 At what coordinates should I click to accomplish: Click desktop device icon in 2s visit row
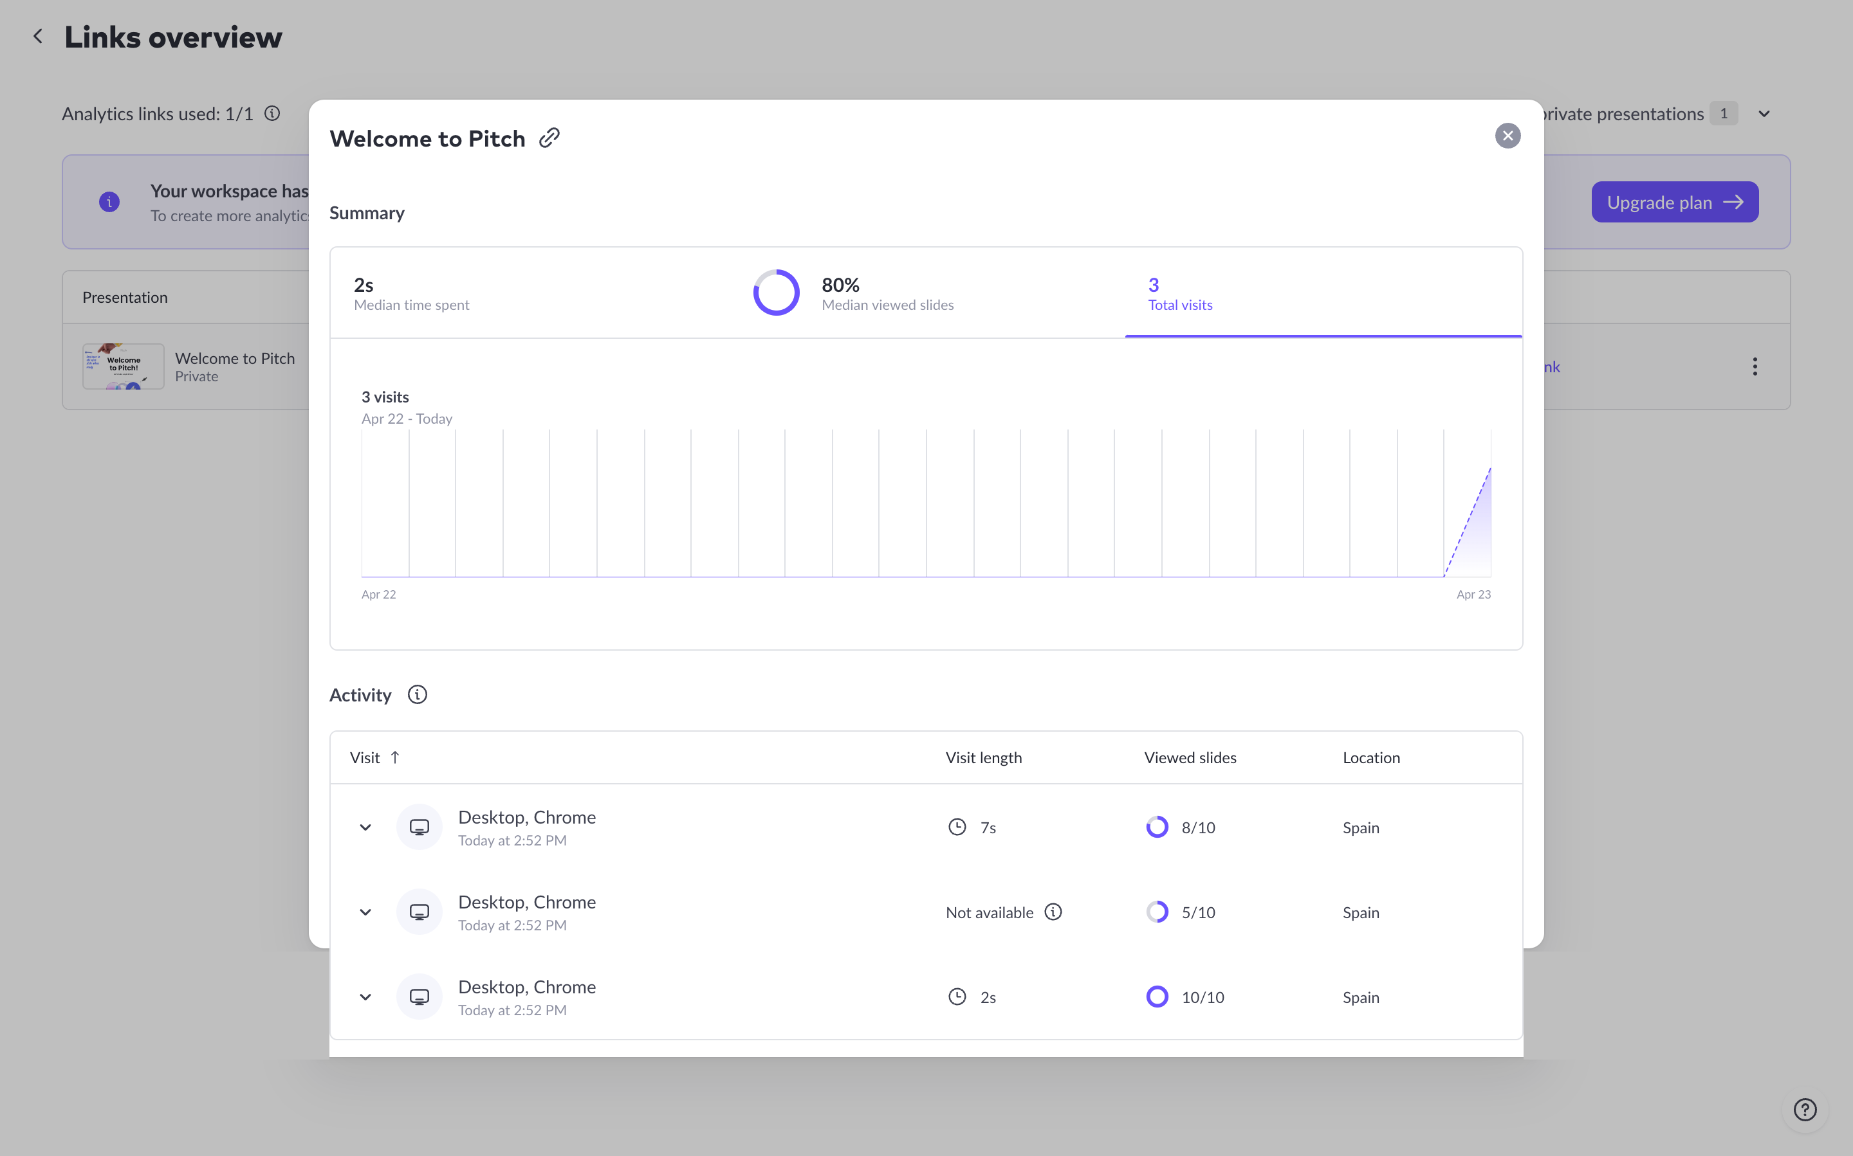click(x=419, y=997)
